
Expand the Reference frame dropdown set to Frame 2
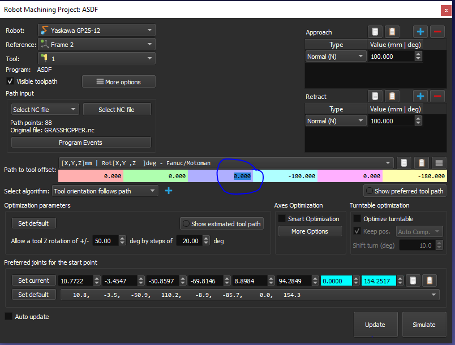(x=96, y=44)
